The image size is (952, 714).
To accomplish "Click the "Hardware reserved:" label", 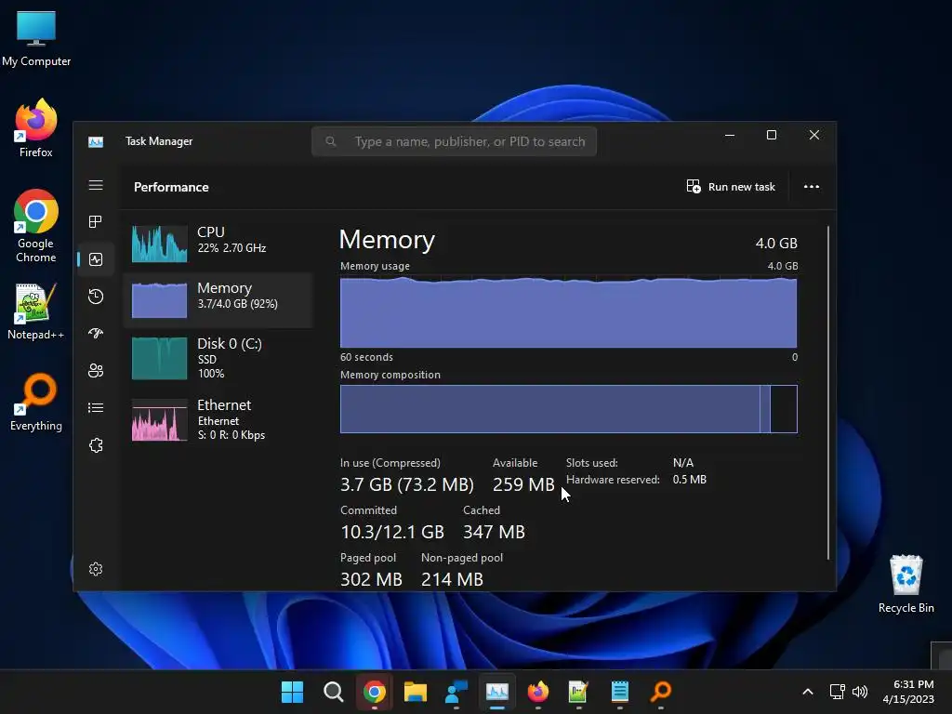I will (613, 480).
